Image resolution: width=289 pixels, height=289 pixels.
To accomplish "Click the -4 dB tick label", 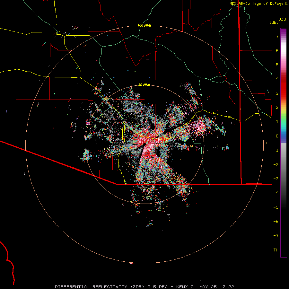I will click(x=276, y=193).
